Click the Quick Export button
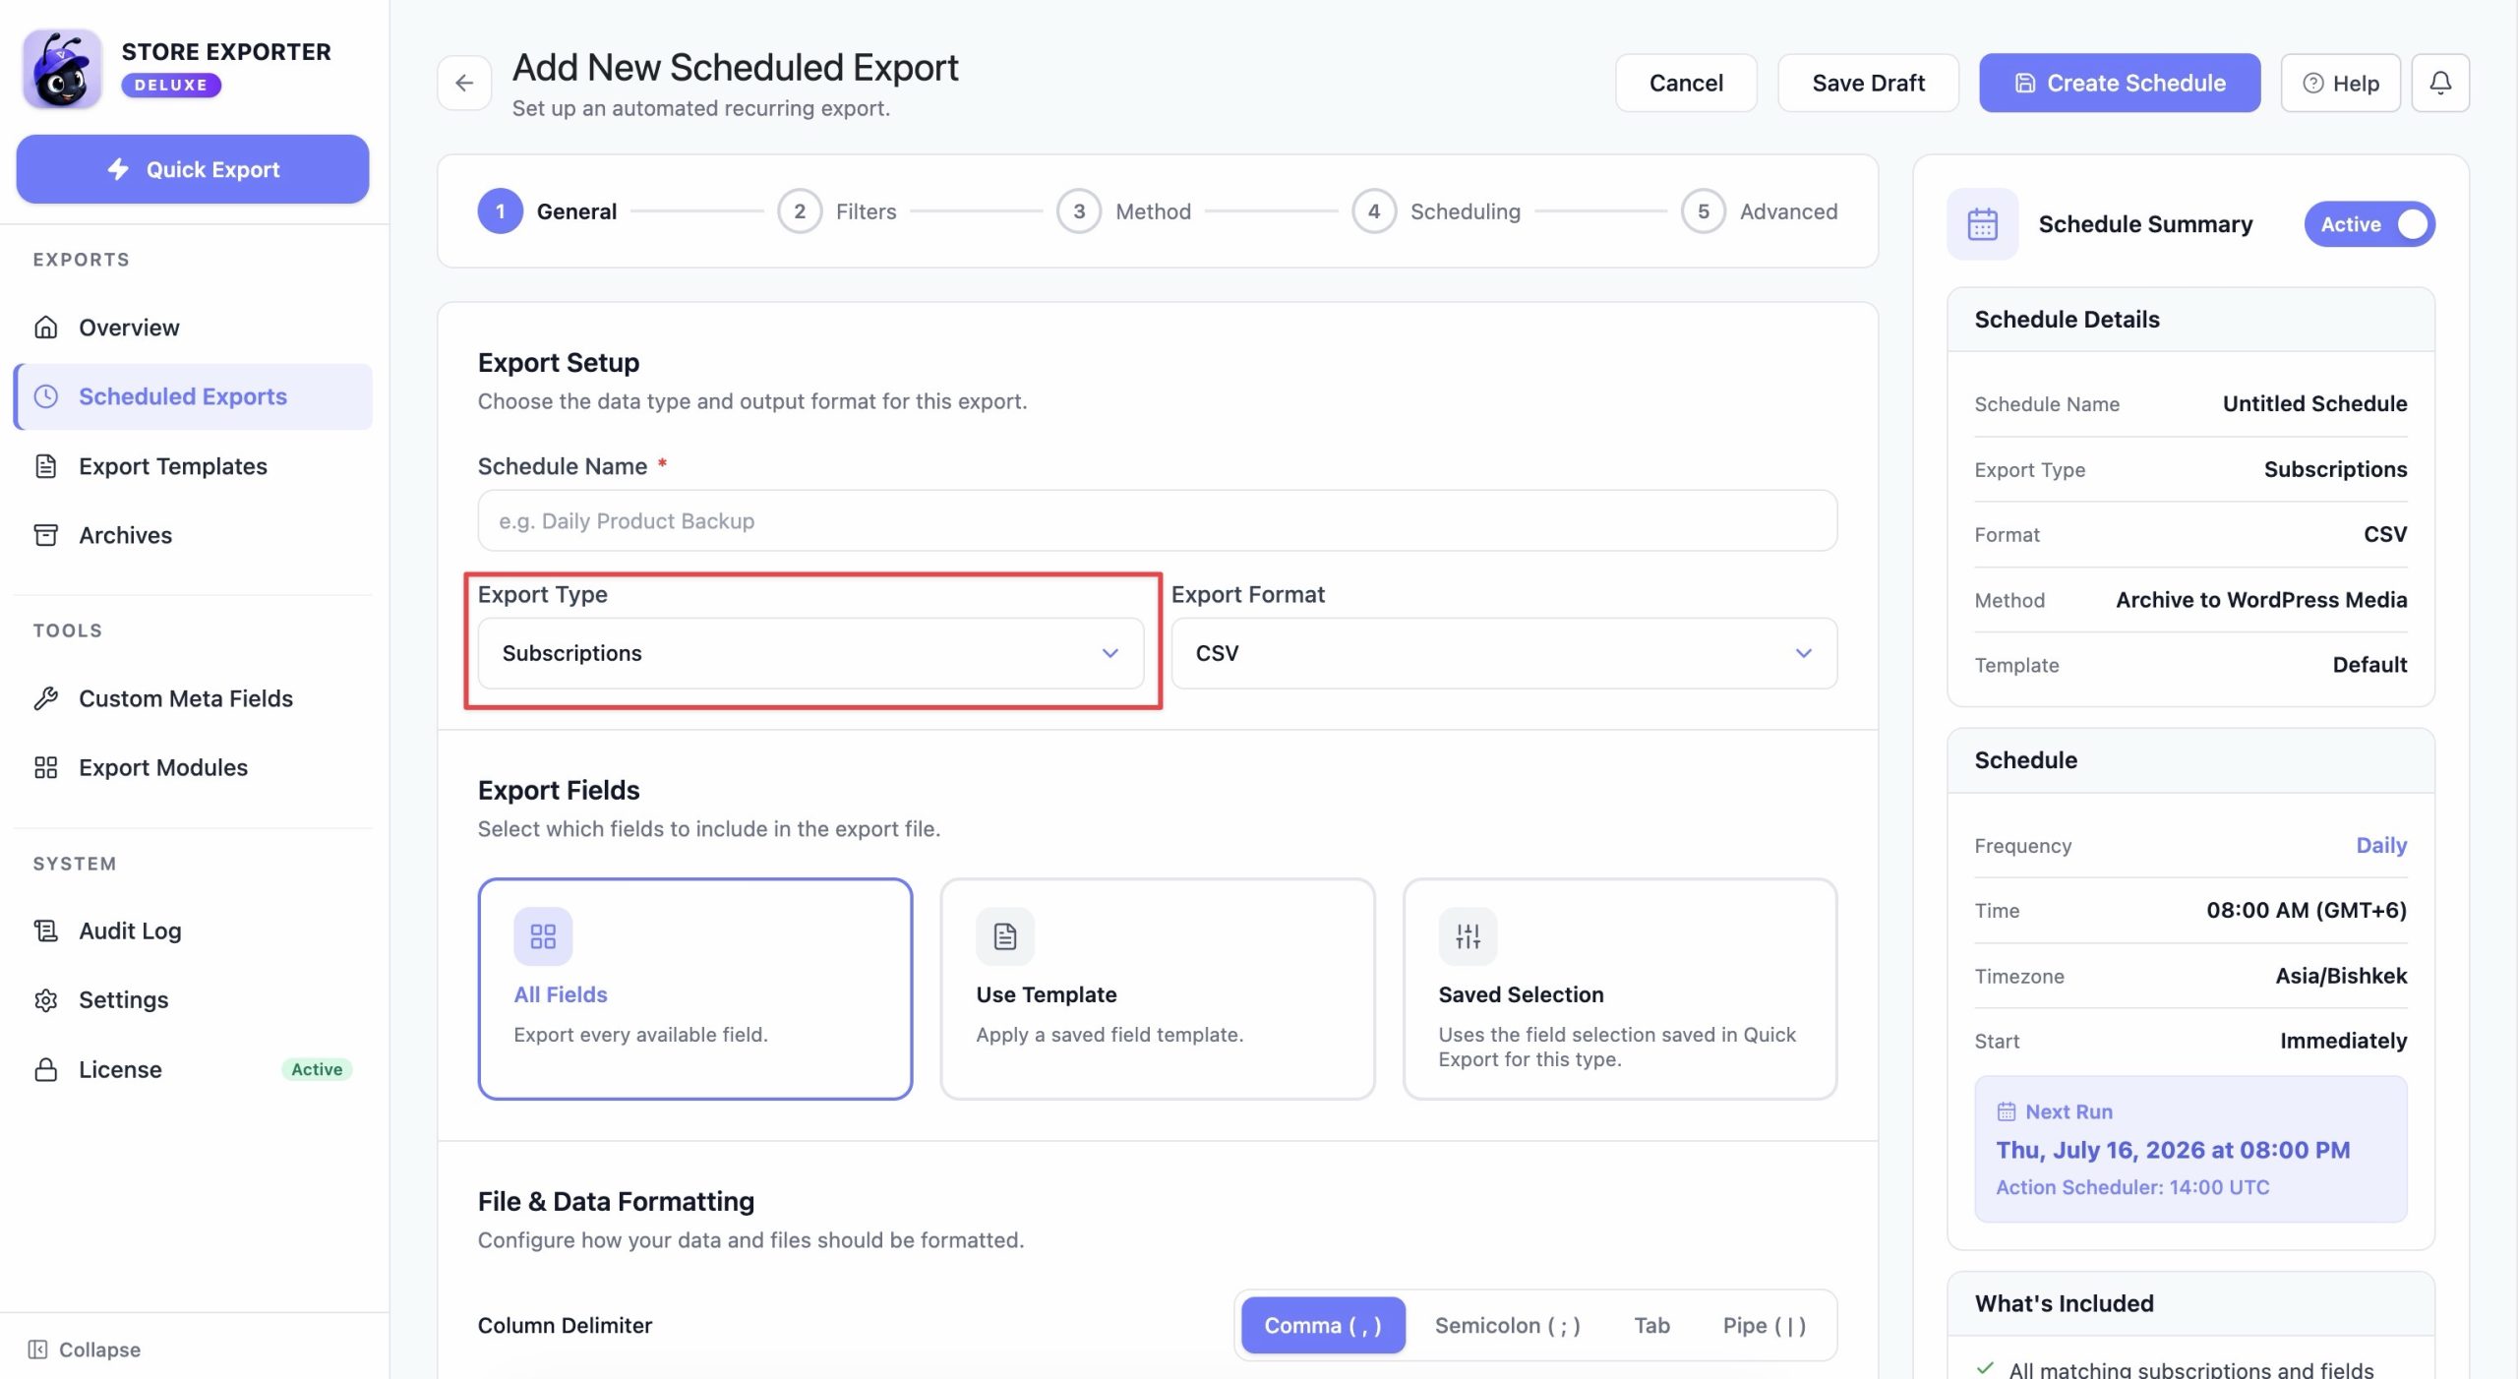 [193, 169]
